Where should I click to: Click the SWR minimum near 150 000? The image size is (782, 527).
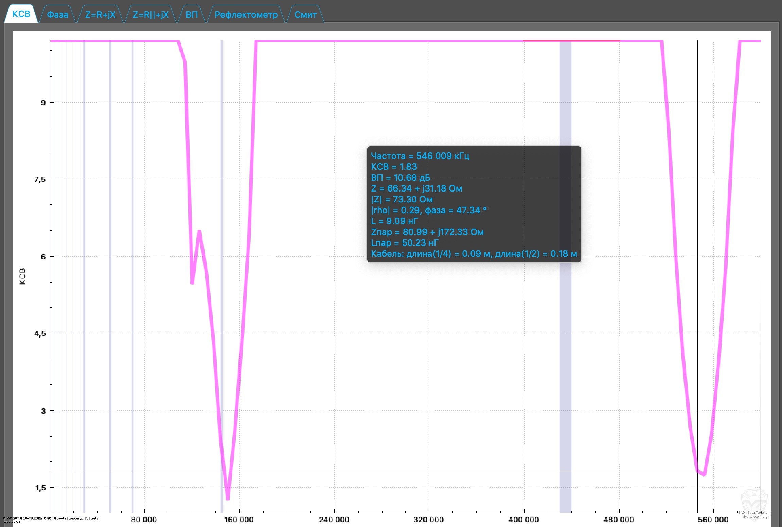[228, 498]
